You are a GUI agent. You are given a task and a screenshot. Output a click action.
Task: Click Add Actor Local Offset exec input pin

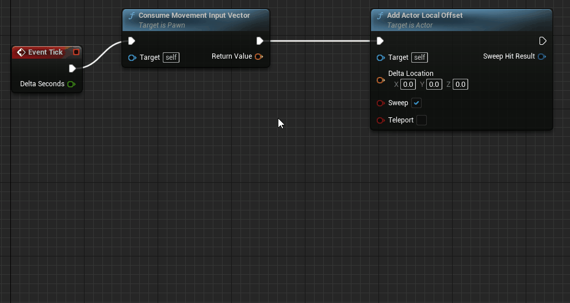(380, 41)
